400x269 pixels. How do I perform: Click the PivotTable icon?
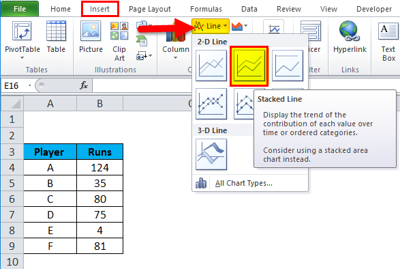coord(22,31)
